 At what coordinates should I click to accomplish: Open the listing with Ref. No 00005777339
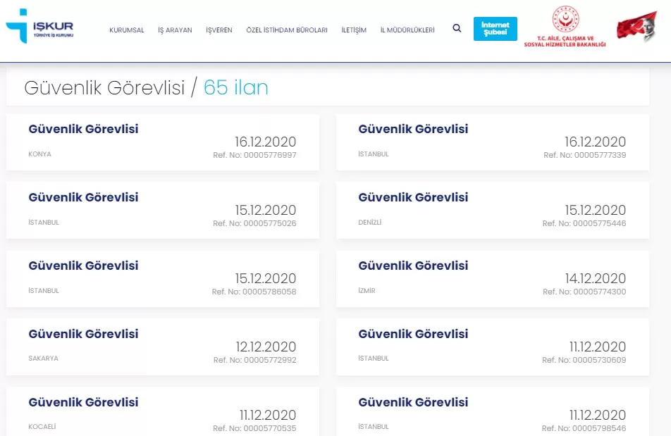pos(413,130)
